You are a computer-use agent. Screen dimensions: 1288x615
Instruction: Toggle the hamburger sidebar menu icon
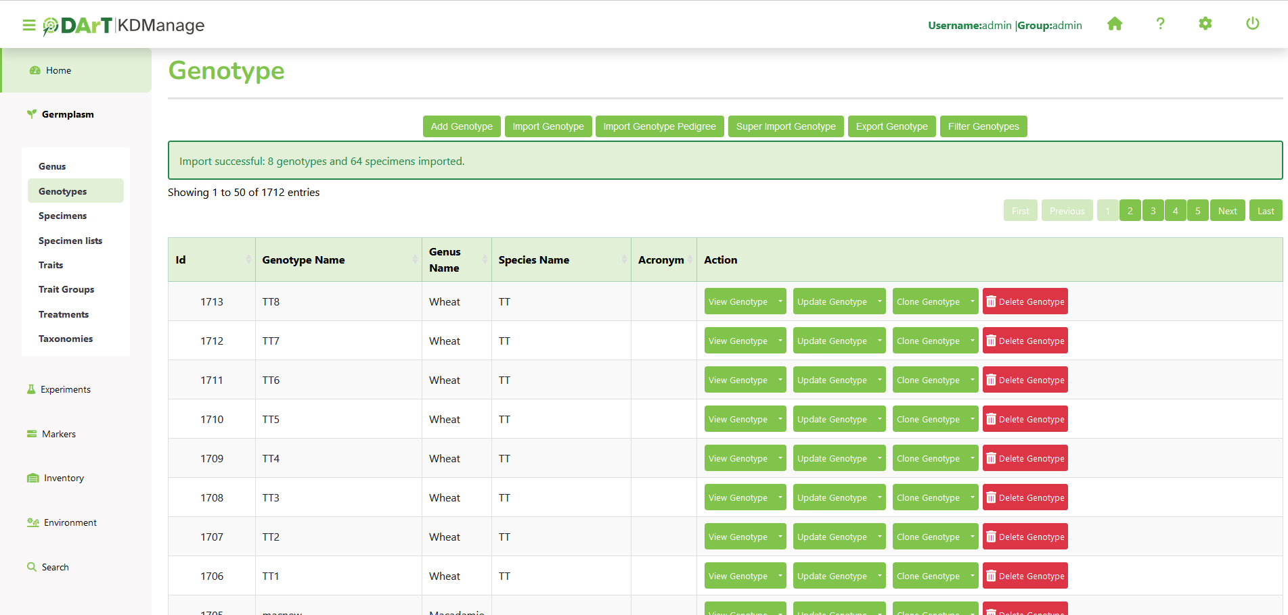coord(28,25)
